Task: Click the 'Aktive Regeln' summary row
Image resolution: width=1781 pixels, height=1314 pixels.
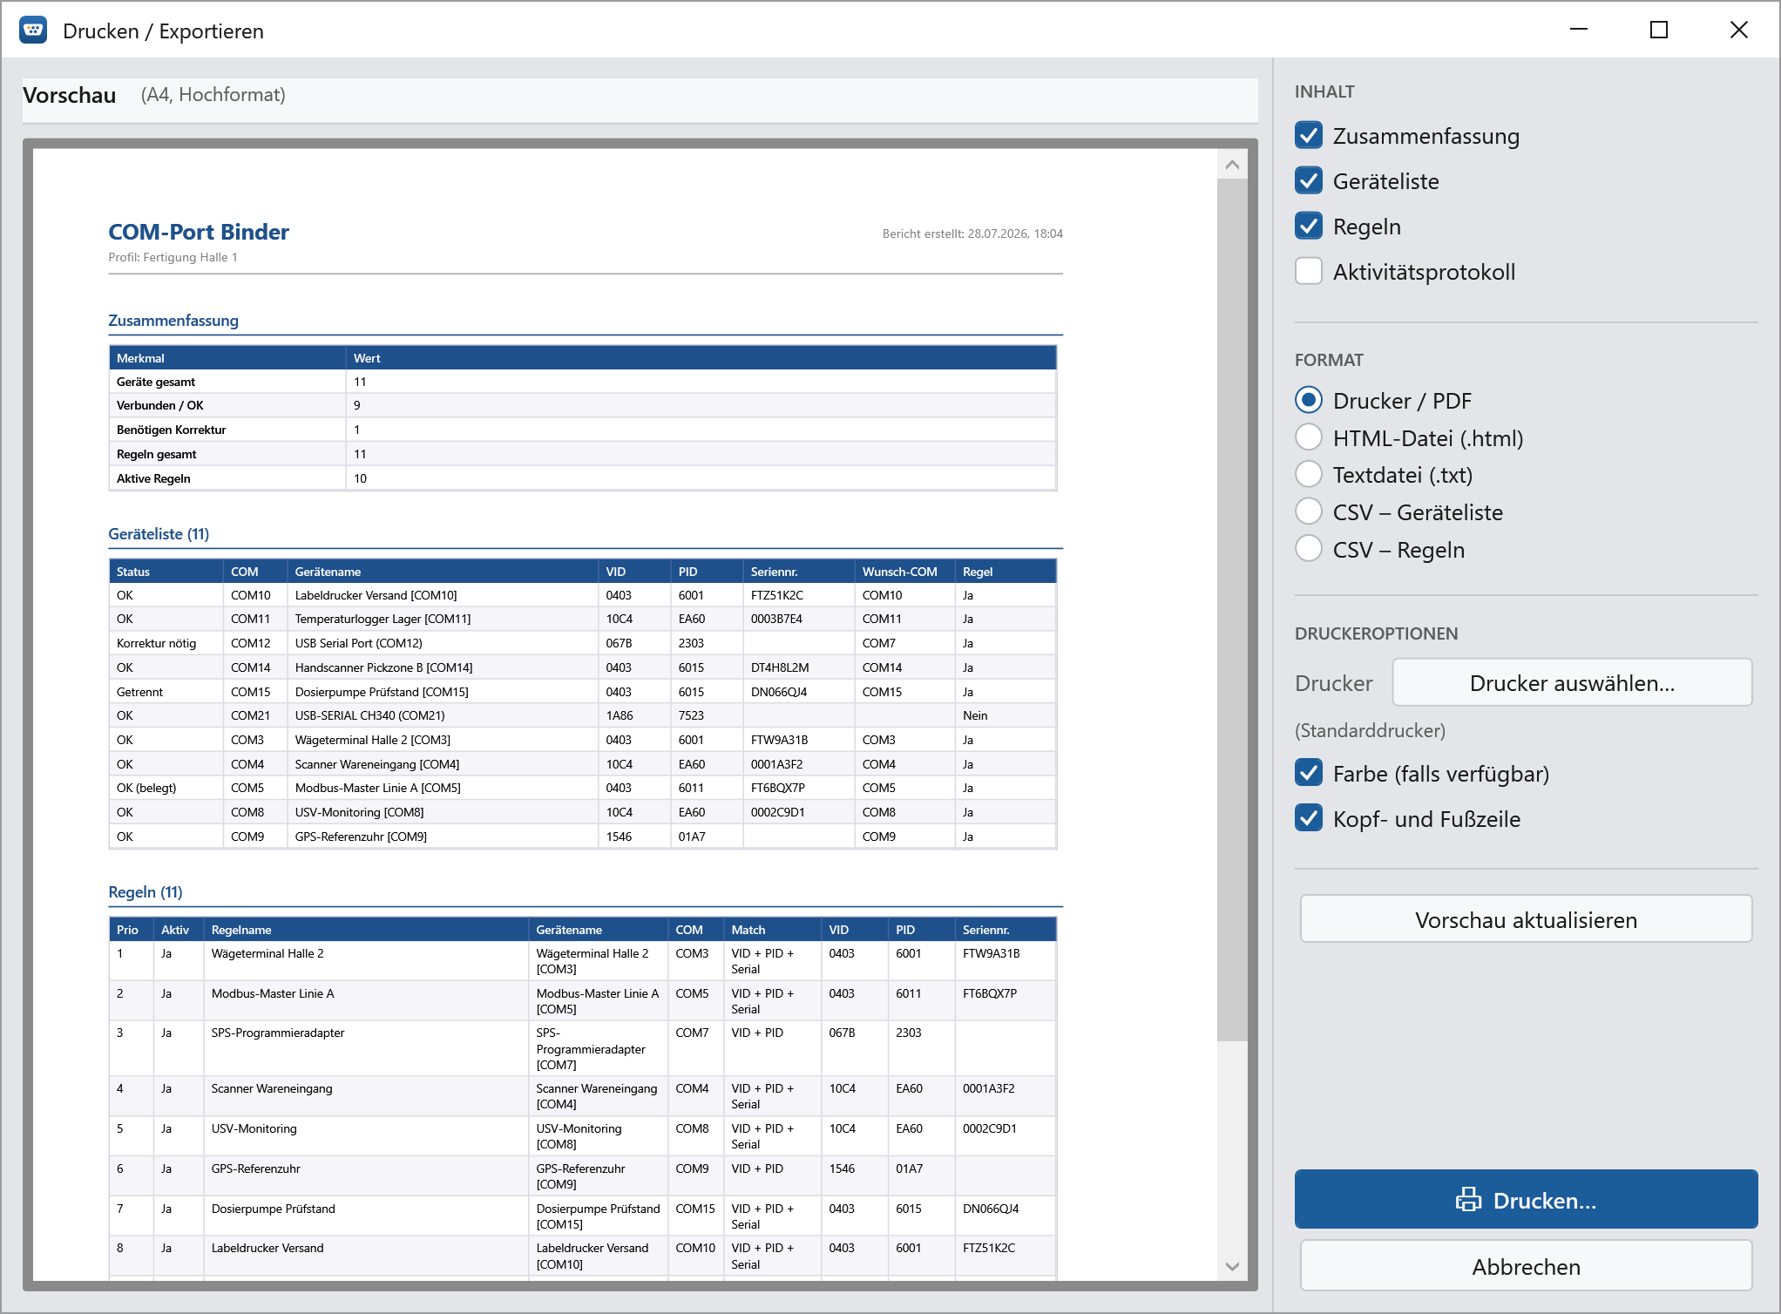Action: 582,478
